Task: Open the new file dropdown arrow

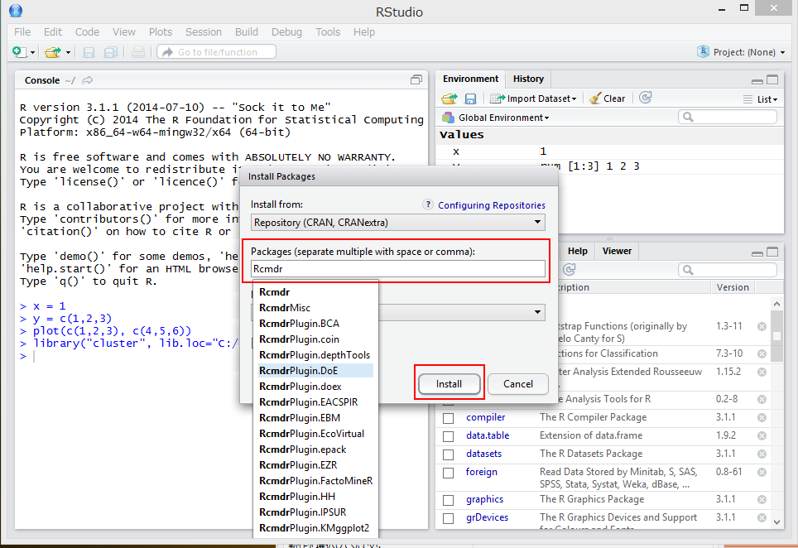Action: pos(32,52)
